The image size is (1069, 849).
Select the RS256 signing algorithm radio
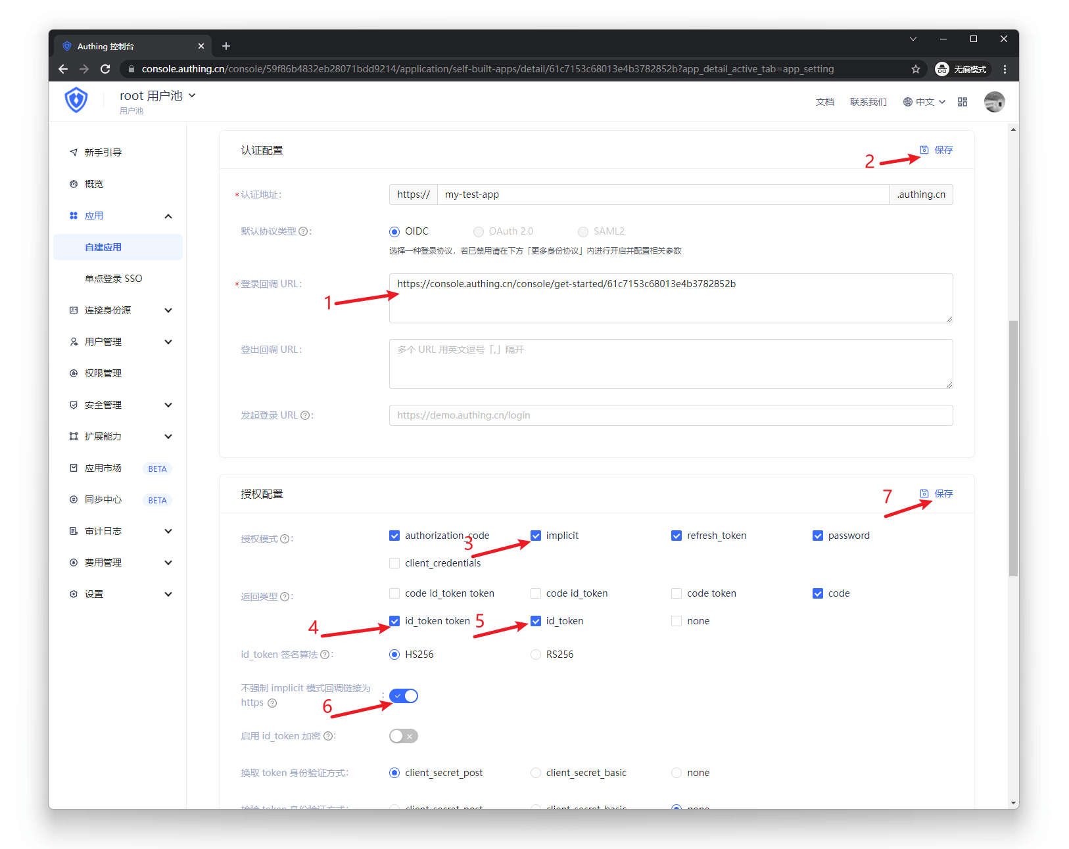[x=535, y=654]
